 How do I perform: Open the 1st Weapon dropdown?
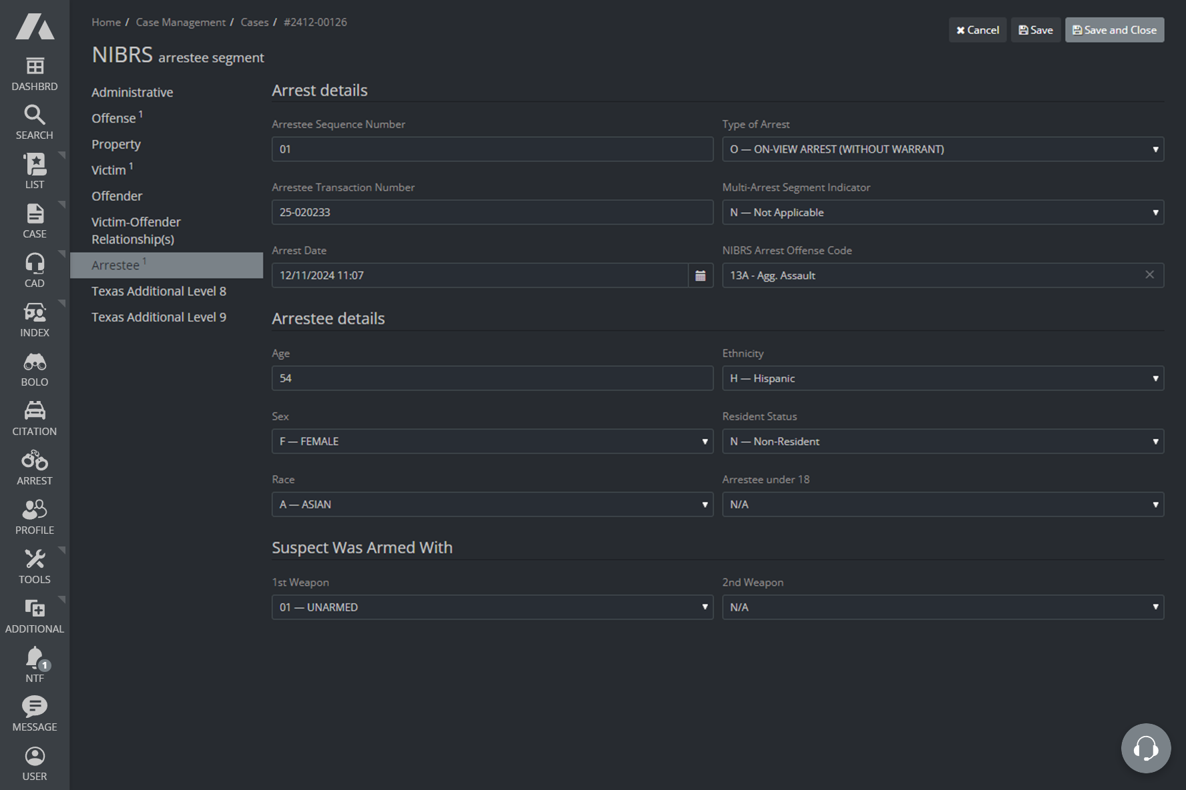tap(492, 607)
